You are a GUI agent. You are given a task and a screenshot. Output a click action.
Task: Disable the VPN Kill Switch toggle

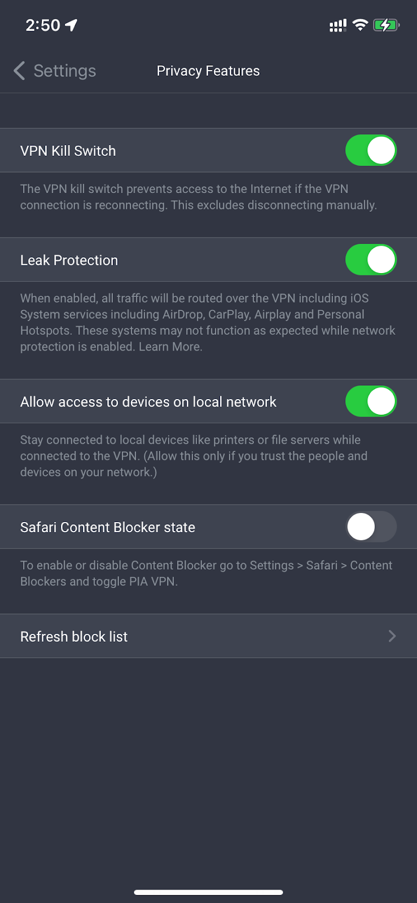click(x=371, y=151)
